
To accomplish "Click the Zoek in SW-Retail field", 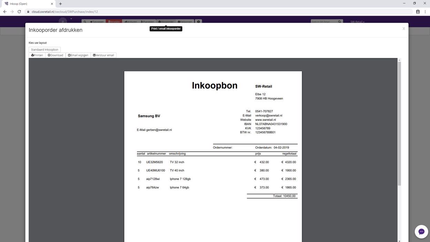I will pyautogui.click(x=324, y=22).
